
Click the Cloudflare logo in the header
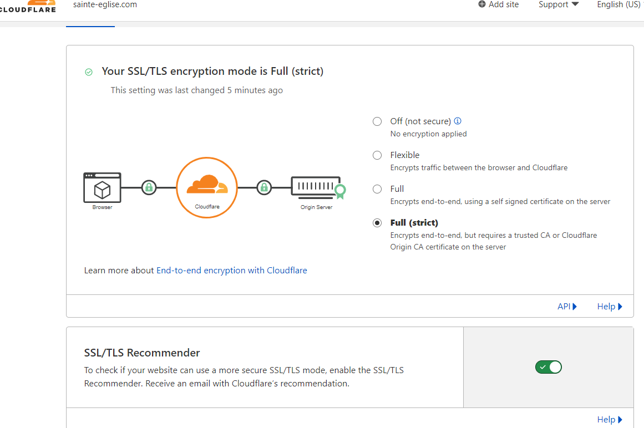point(30,6)
